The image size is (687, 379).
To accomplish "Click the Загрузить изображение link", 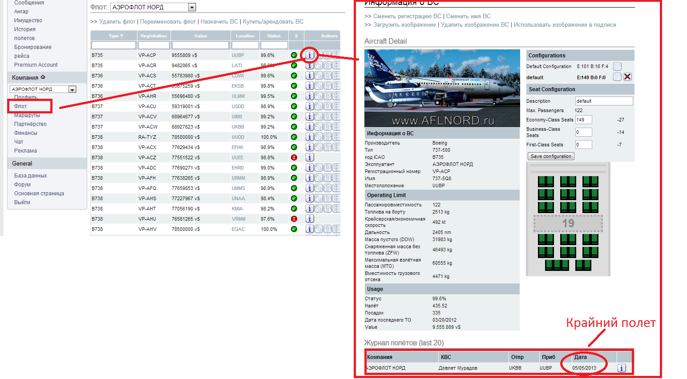I will point(404,25).
